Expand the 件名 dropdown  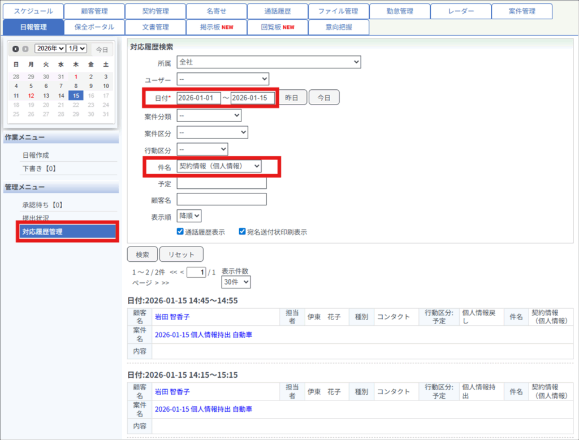click(x=219, y=166)
